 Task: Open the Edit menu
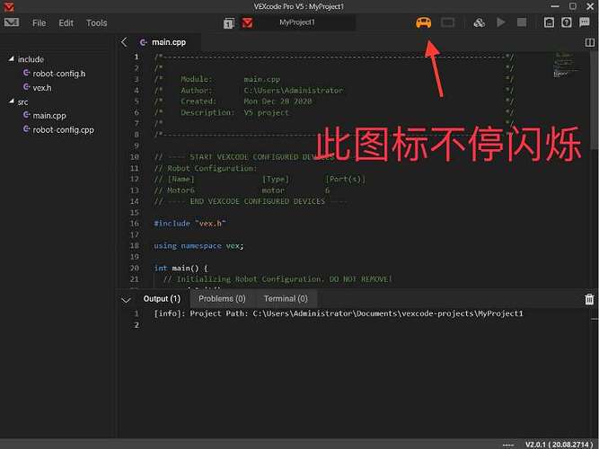(66, 23)
